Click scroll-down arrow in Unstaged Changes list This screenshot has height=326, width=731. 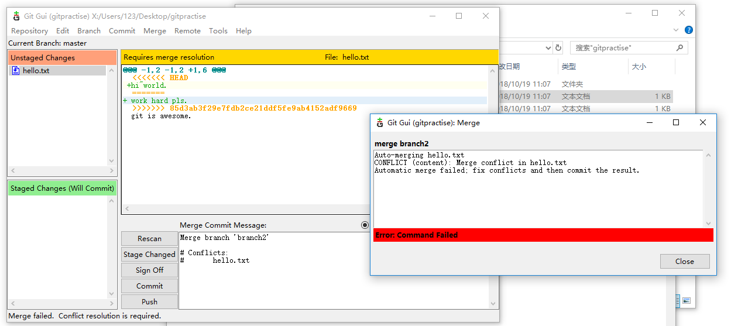(x=112, y=161)
